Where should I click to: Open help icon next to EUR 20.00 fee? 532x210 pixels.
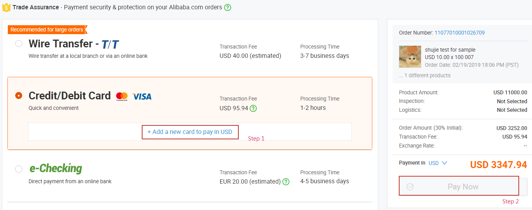[x=286, y=182]
